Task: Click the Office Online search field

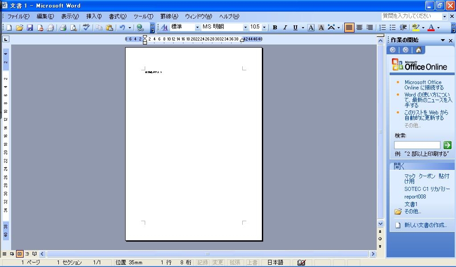Action: [x=417, y=145]
